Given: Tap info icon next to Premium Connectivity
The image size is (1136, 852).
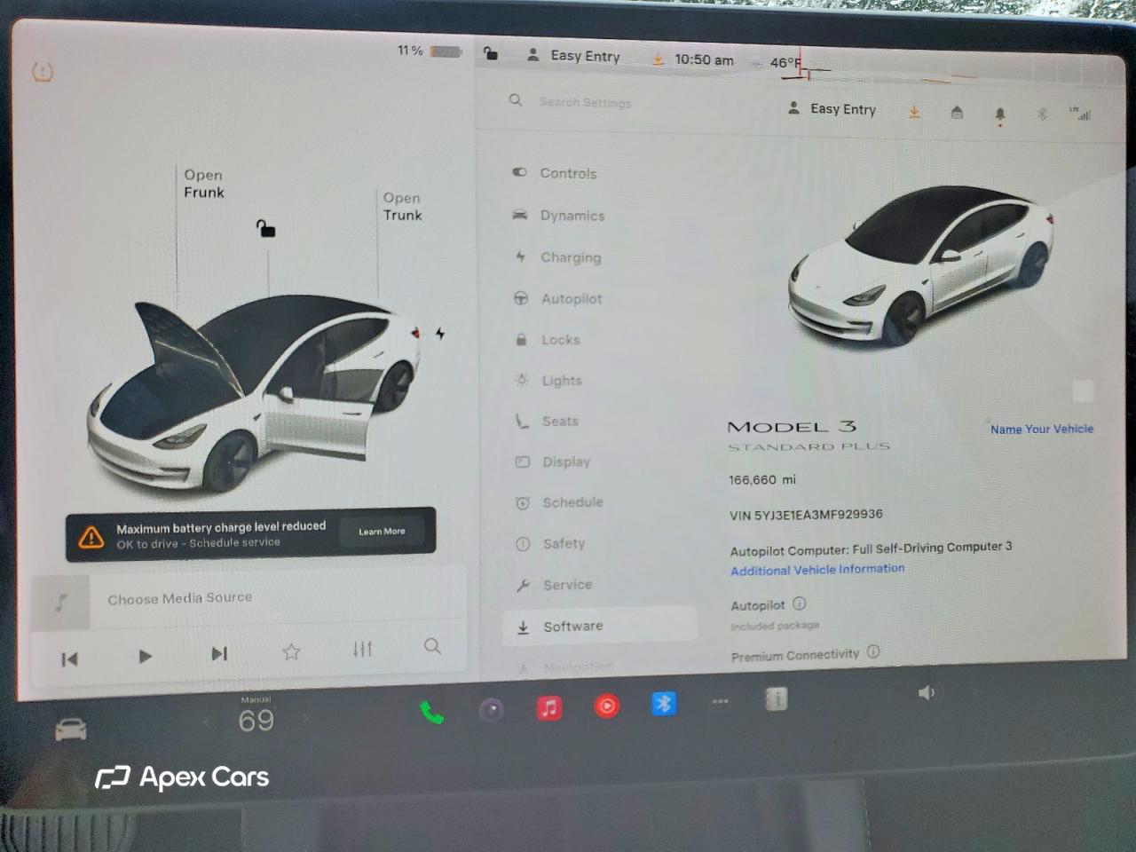Looking at the screenshot, I should coord(873,651).
